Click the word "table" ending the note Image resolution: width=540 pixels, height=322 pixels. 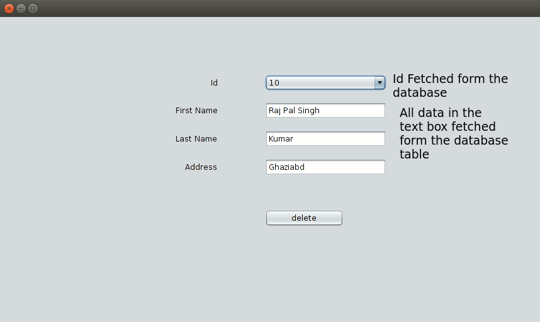coord(414,154)
